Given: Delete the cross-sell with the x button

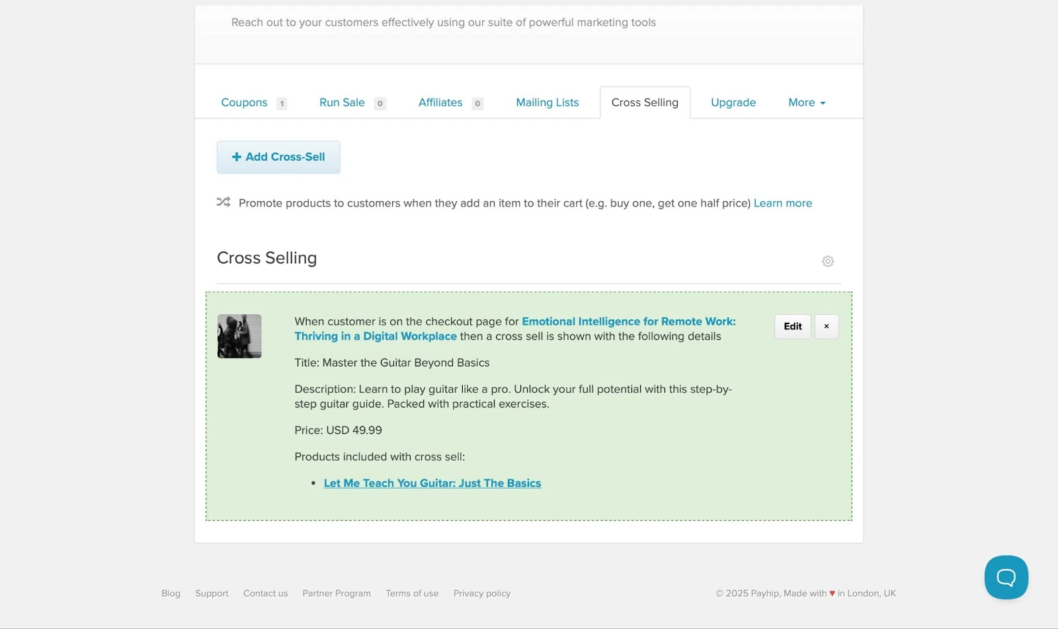Looking at the screenshot, I should coord(826,327).
